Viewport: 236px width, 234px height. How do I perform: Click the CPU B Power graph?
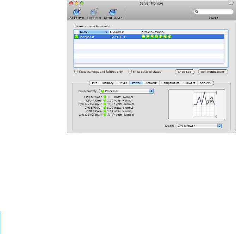[x=197, y=105]
